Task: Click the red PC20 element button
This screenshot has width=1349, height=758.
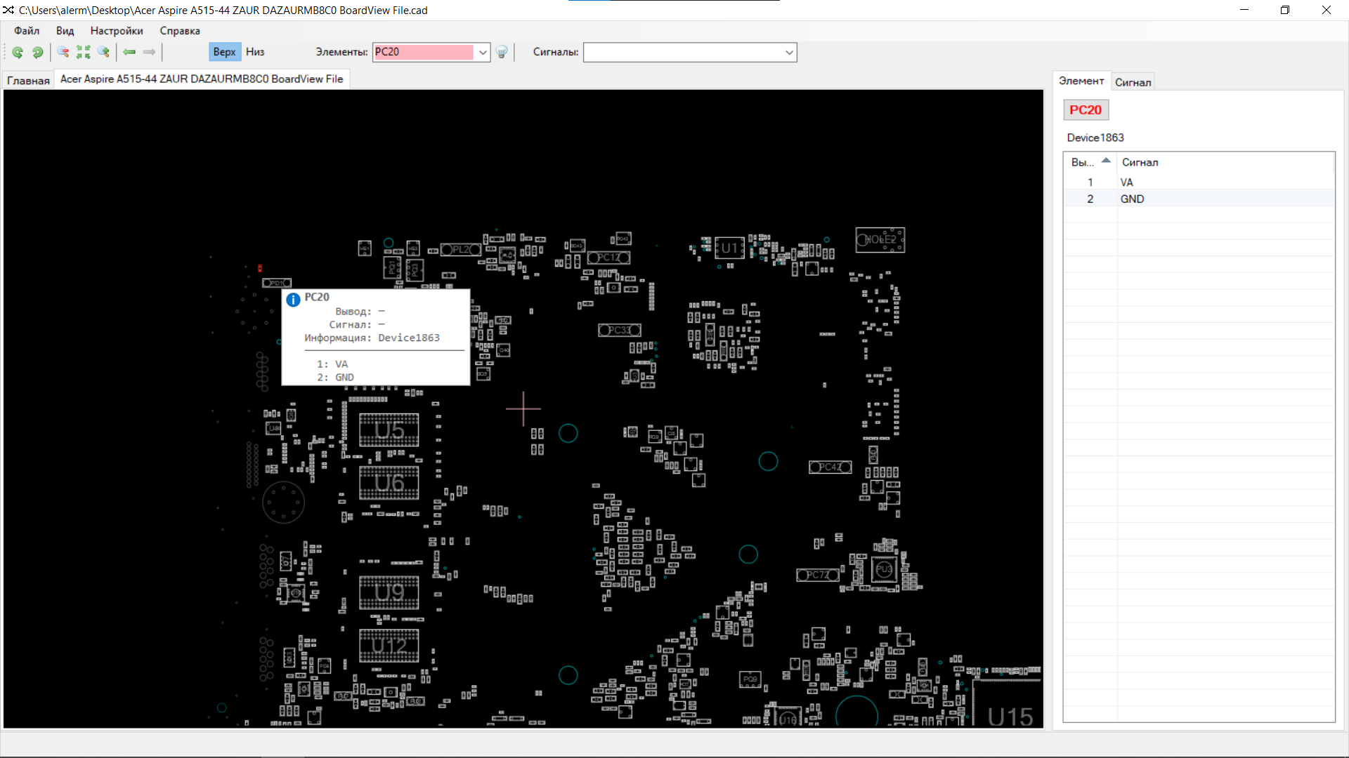Action: 1086,110
